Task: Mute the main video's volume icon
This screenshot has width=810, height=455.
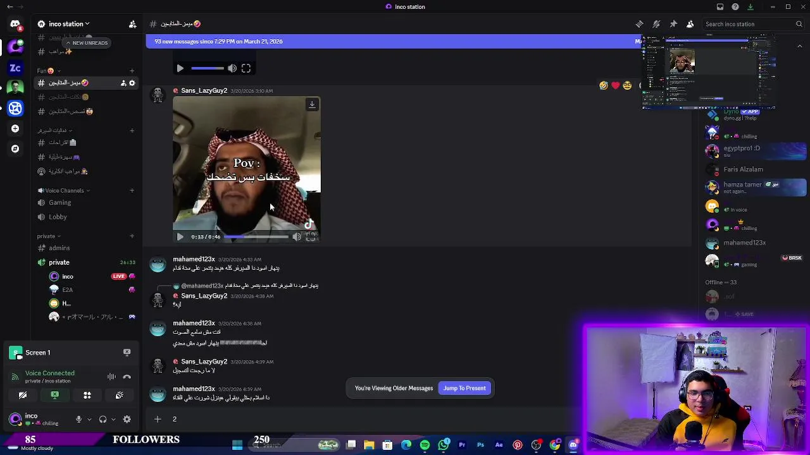Action: pyautogui.click(x=297, y=237)
